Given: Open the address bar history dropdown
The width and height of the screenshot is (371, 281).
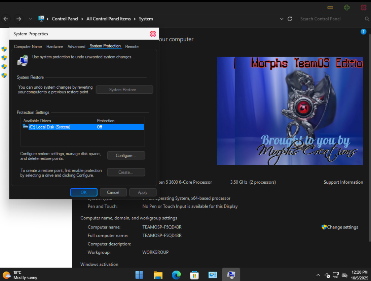Looking at the screenshot, I should [282, 19].
